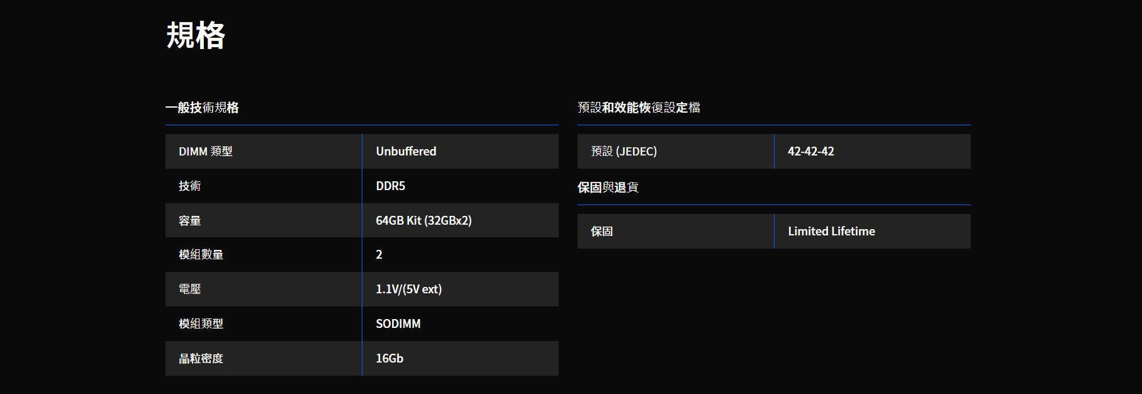1142x394 pixels.
Task: Click the 模組數量 row label
Action: click(x=201, y=254)
